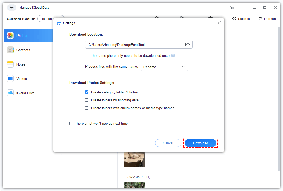Click the download location path field

point(134,45)
